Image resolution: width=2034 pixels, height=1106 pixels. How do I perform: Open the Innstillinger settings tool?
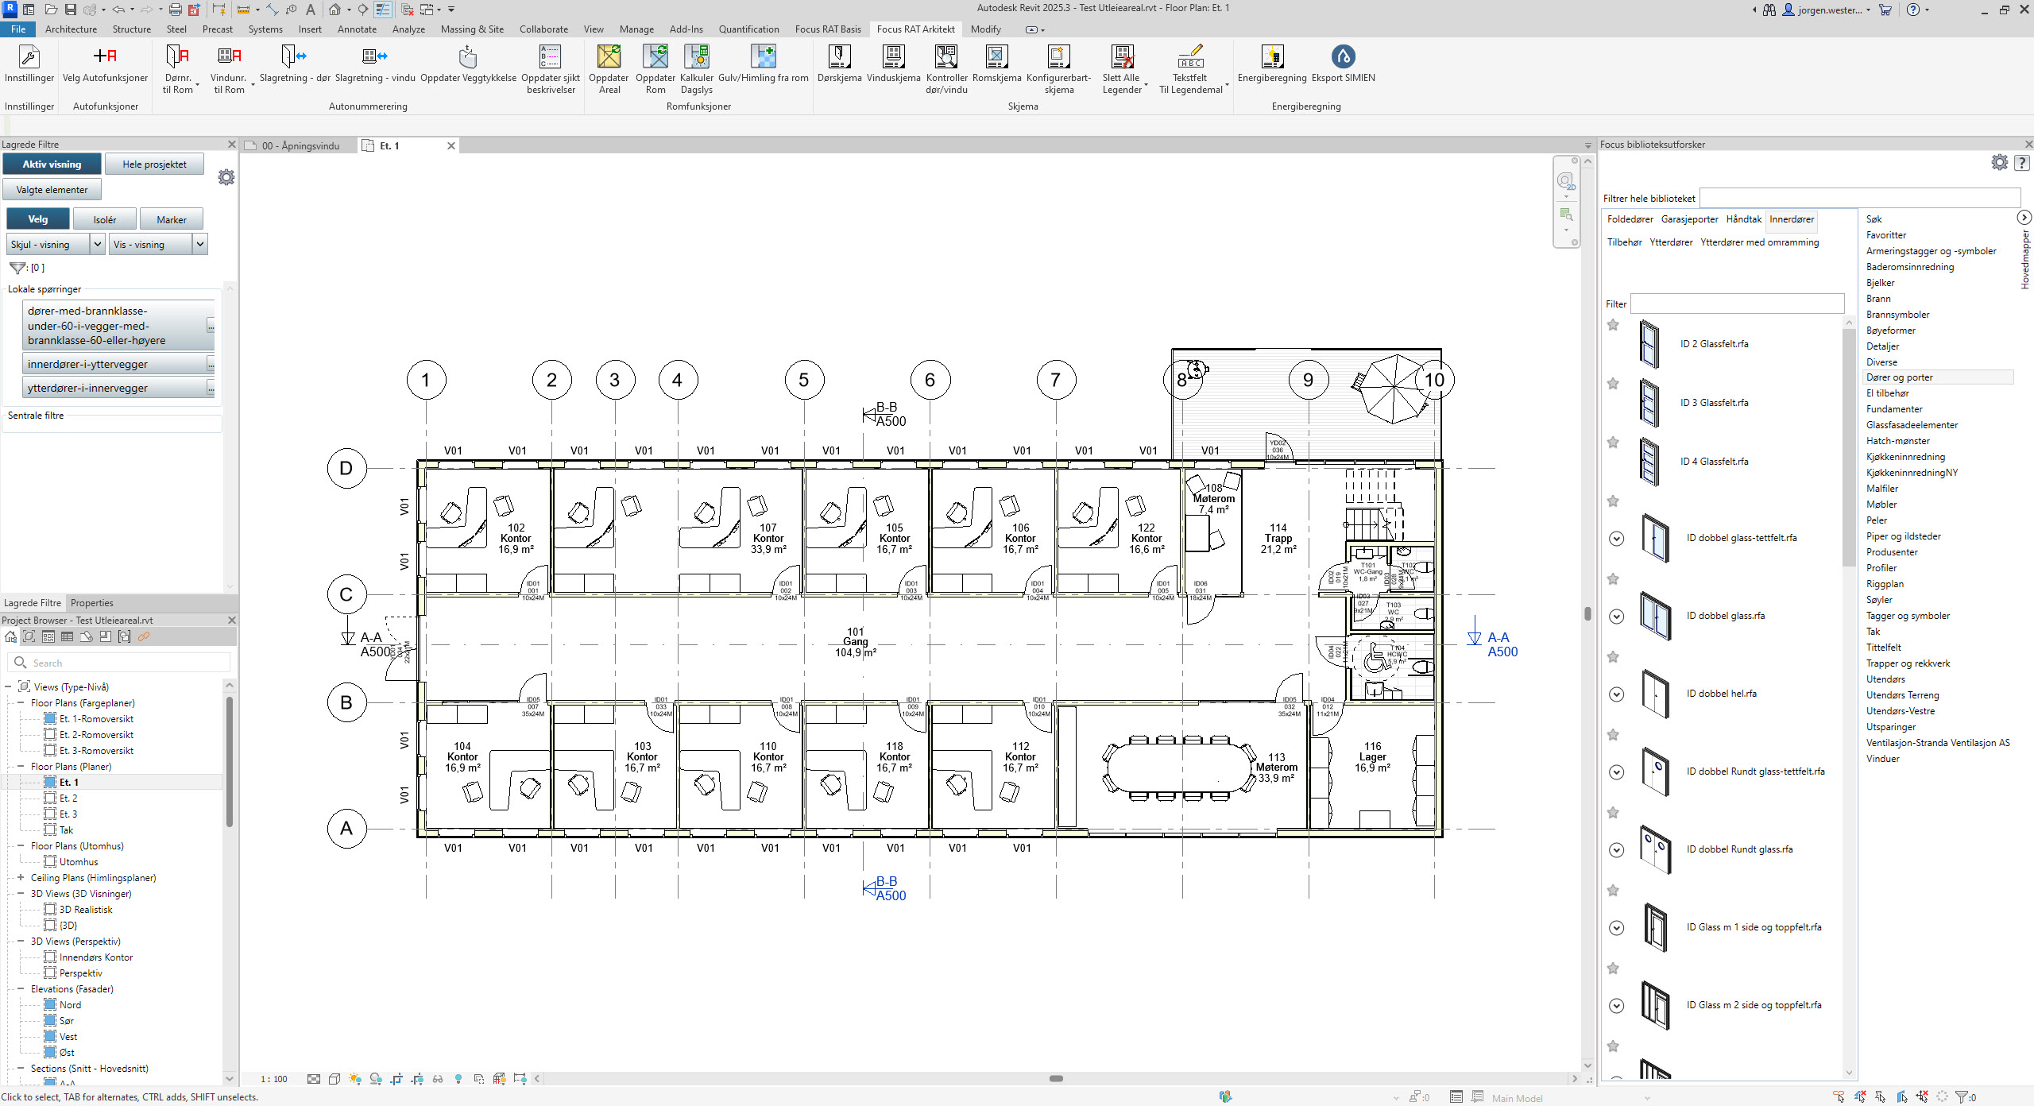29,64
